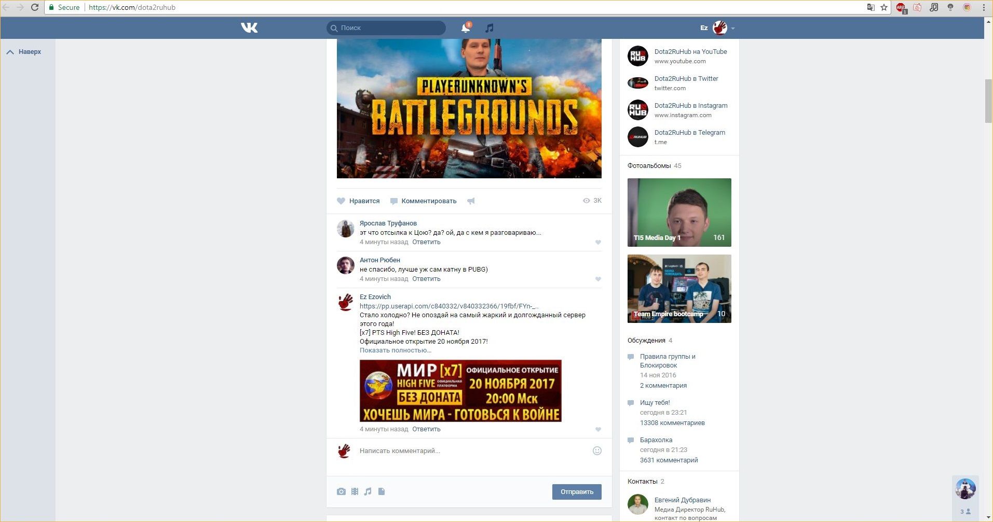Open the emoji picker in comment box
This screenshot has width=993, height=522.
[597, 451]
